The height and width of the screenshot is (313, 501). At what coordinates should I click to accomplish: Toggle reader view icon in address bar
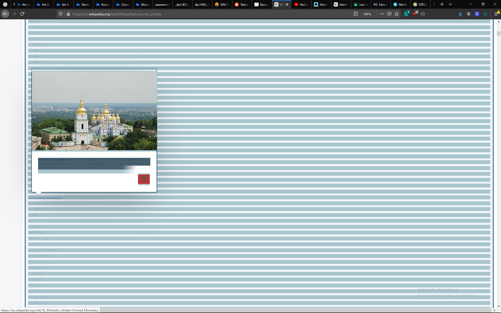355,14
